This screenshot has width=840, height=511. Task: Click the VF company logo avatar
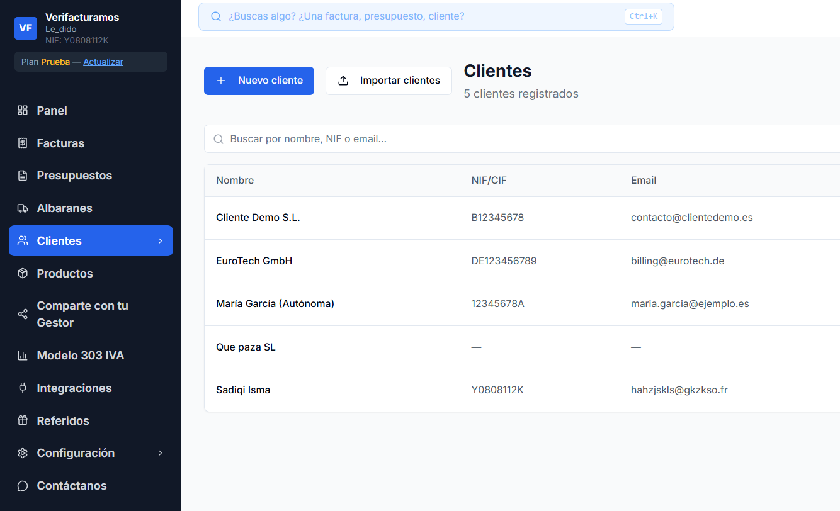tap(25, 28)
